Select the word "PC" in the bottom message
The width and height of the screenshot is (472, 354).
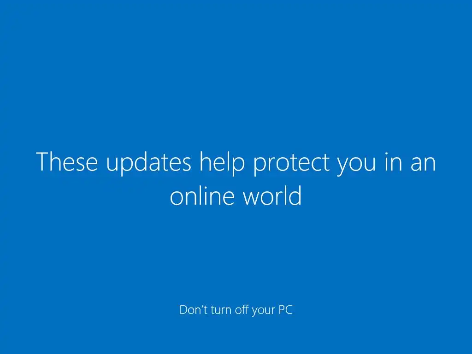tap(286, 310)
